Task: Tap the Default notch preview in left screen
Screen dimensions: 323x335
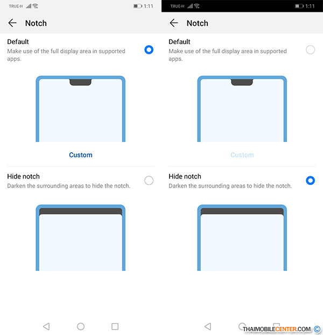Action: [81, 109]
